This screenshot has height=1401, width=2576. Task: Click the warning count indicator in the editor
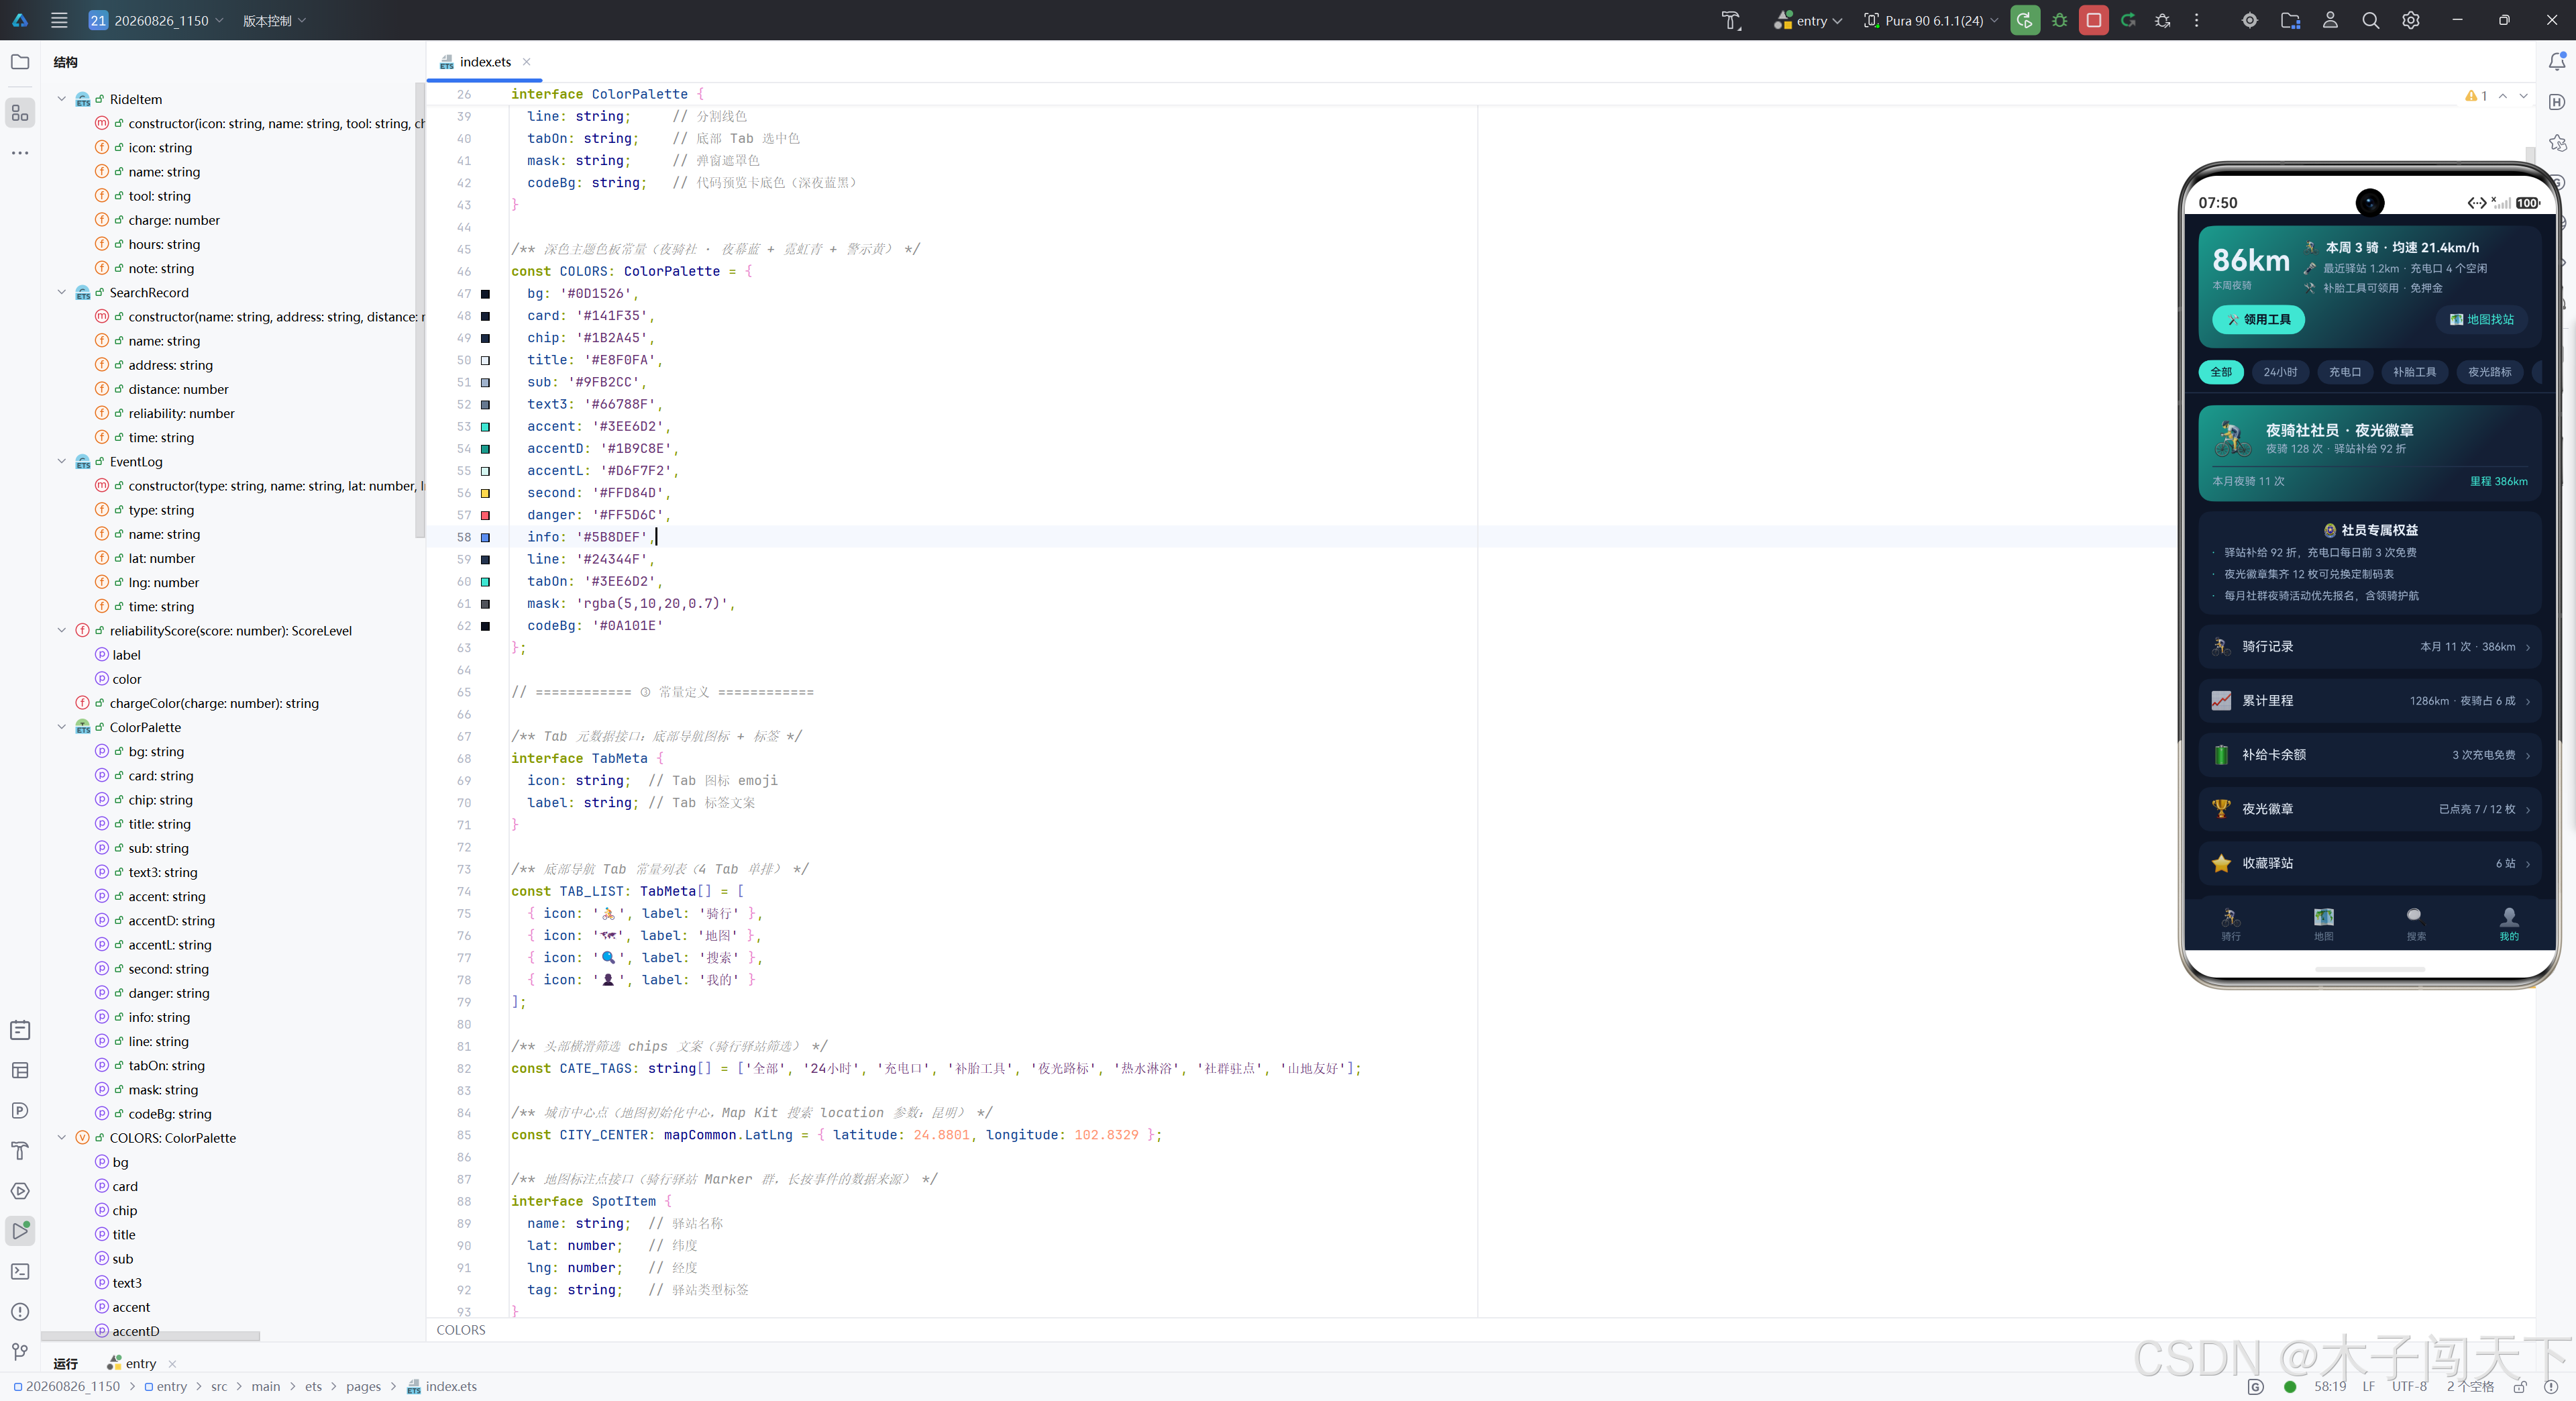2476,96
